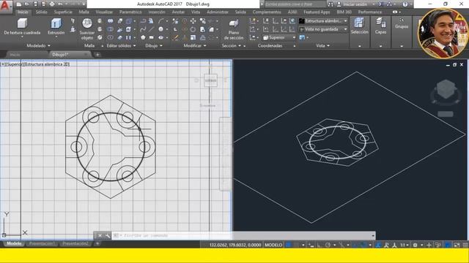Toggle clean screen icon in status bar
The height and width of the screenshot is (263, 469).
click(x=457, y=245)
